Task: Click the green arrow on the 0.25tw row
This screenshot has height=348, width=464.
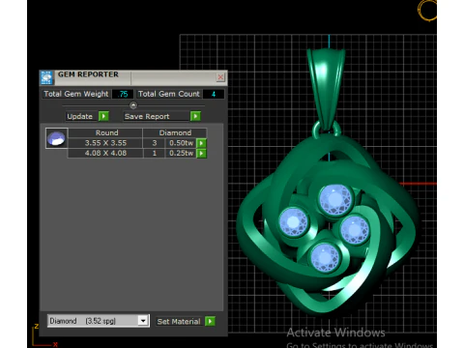Action: click(201, 153)
